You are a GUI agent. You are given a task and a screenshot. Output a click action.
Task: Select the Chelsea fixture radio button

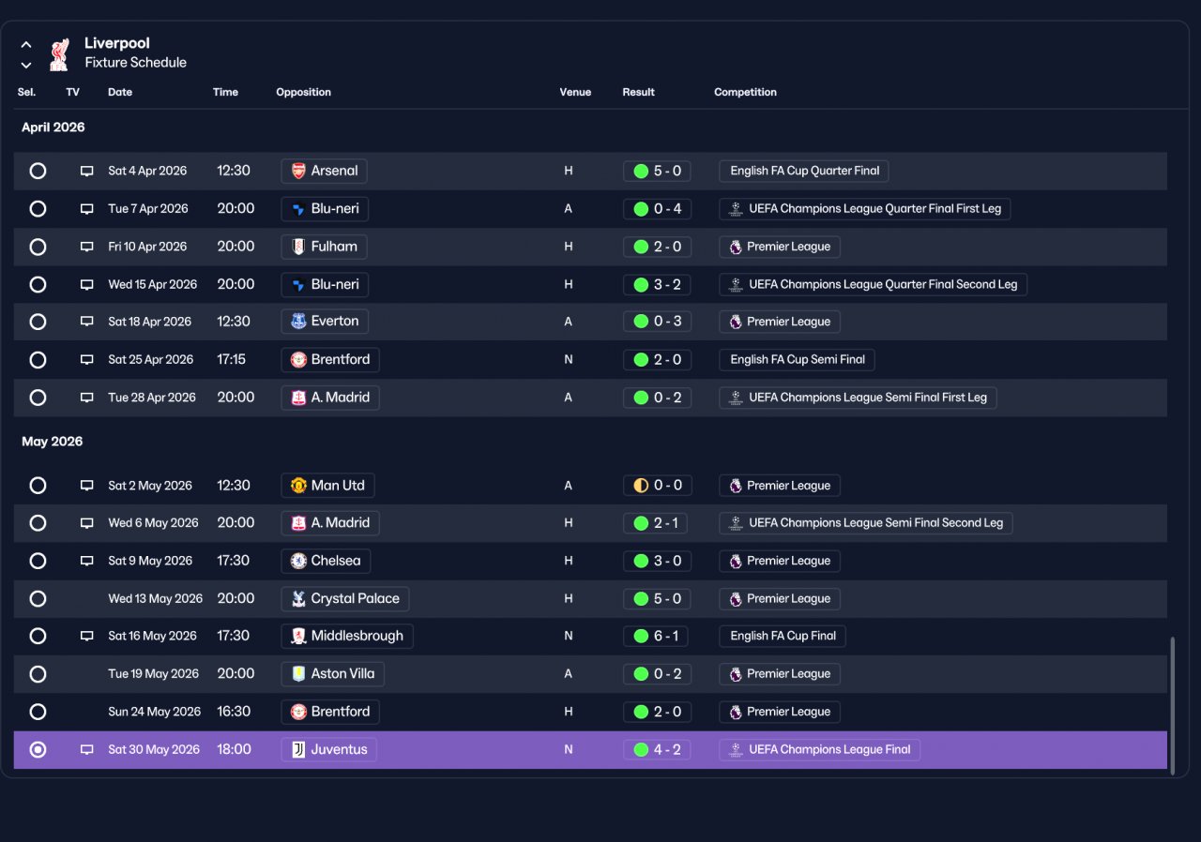pos(38,561)
